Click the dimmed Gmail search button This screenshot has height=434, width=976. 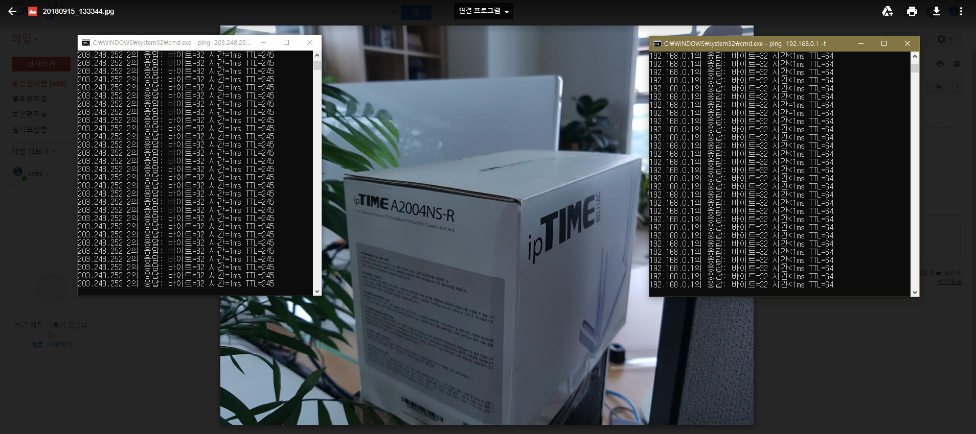(x=416, y=12)
